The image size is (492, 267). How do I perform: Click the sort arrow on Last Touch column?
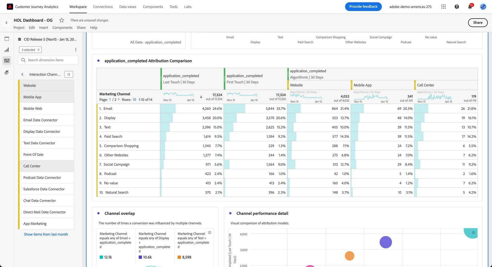201,97
